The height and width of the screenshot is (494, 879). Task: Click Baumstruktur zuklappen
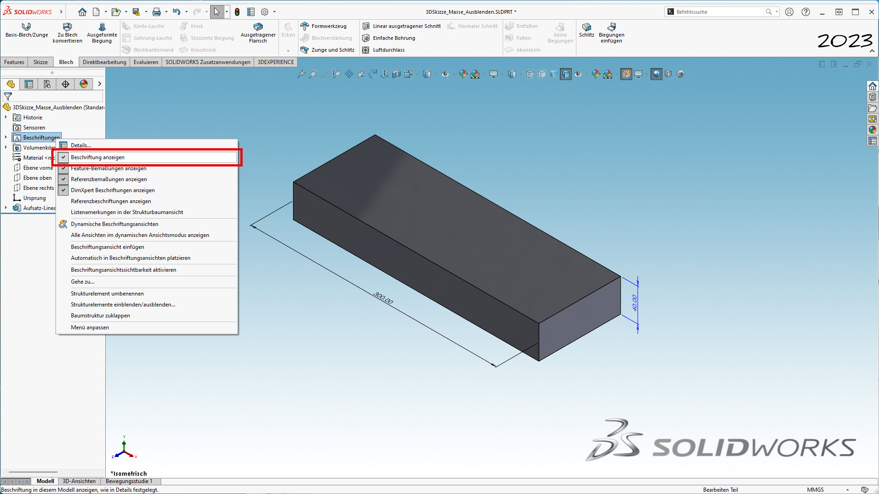[x=147, y=316]
